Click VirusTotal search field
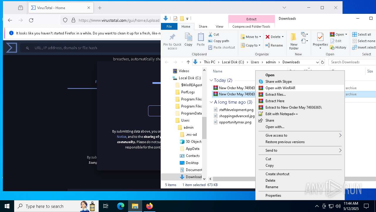The width and height of the screenshot is (376, 212). pos(91,48)
